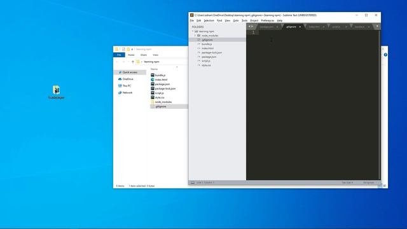407x229 pixels.
Task: Click the Back arrow in File Explorer
Action: [x=117, y=62]
